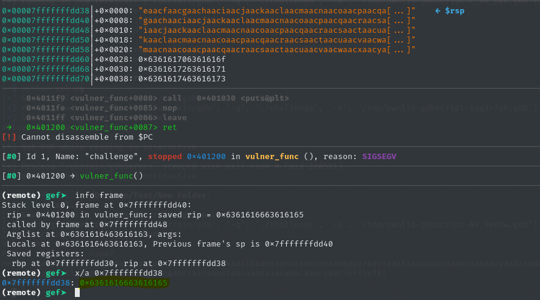Click Previous frame's sp value 0x7fffffffdd40
Image resolution: width=540 pixels, height=300 pixels.
[x=299, y=244]
